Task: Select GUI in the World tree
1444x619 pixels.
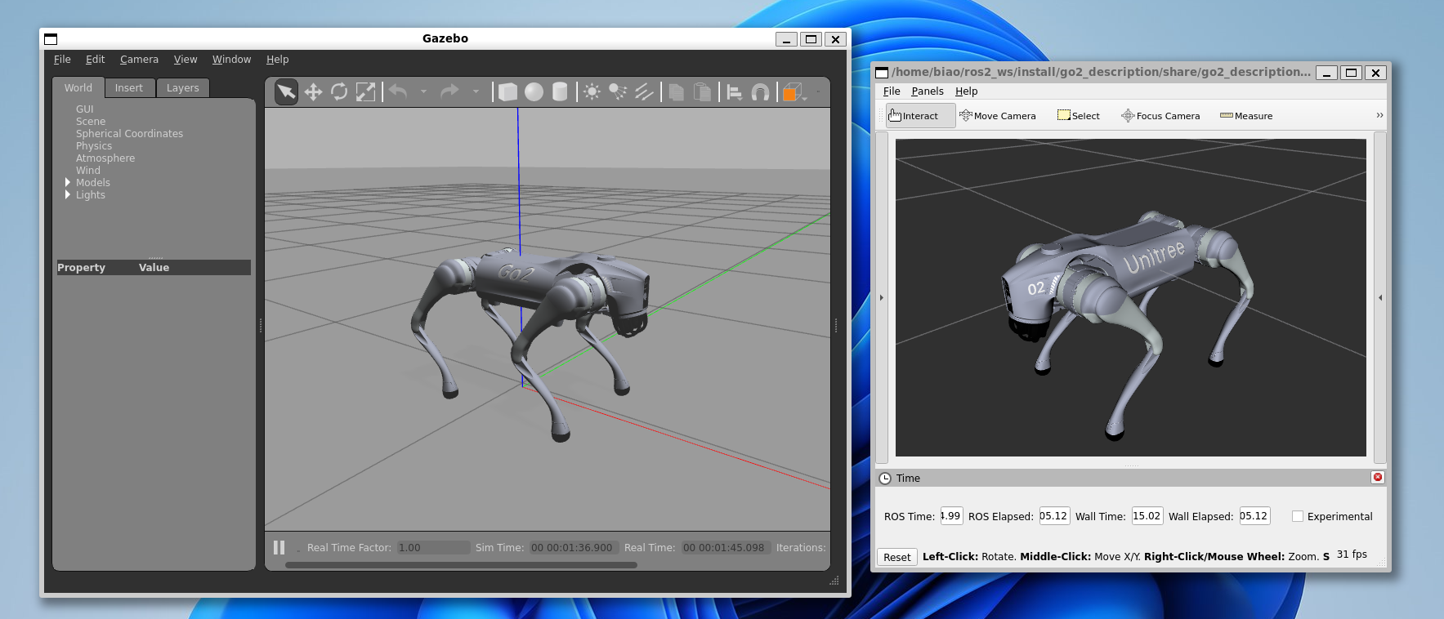Action: pos(85,109)
